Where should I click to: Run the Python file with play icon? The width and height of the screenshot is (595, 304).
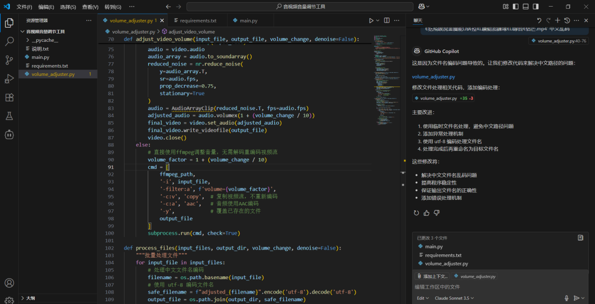pos(371,20)
